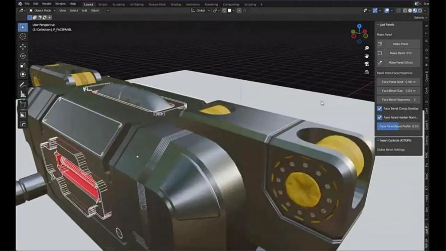The image size is (446, 251).
Task: Activate the Rotate tool
Action: coord(23,56)
